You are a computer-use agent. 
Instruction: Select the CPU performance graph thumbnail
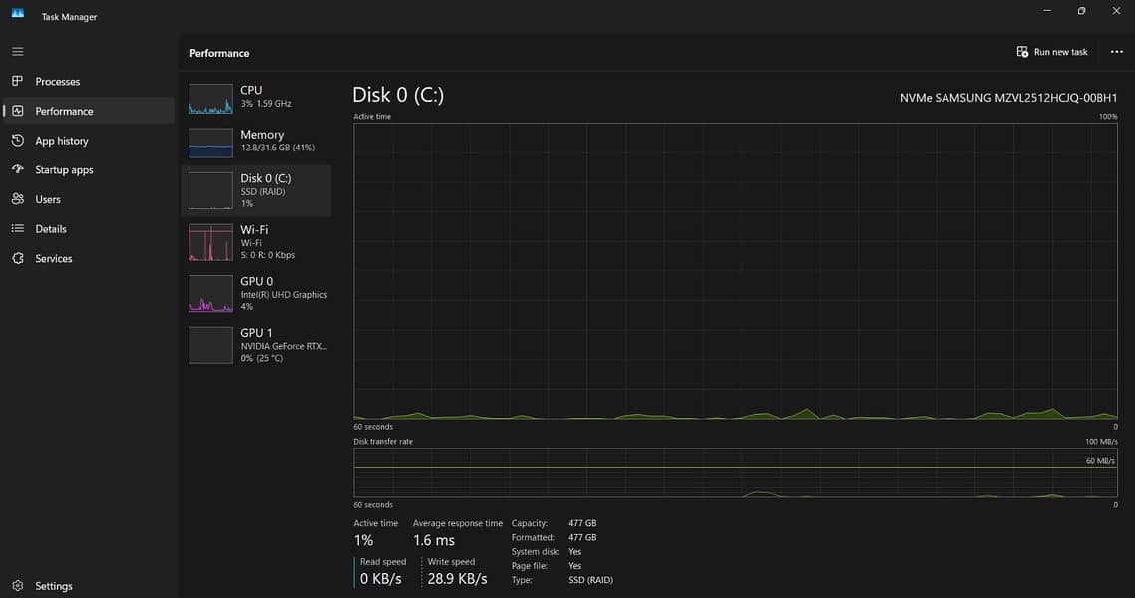pos(210,99)
